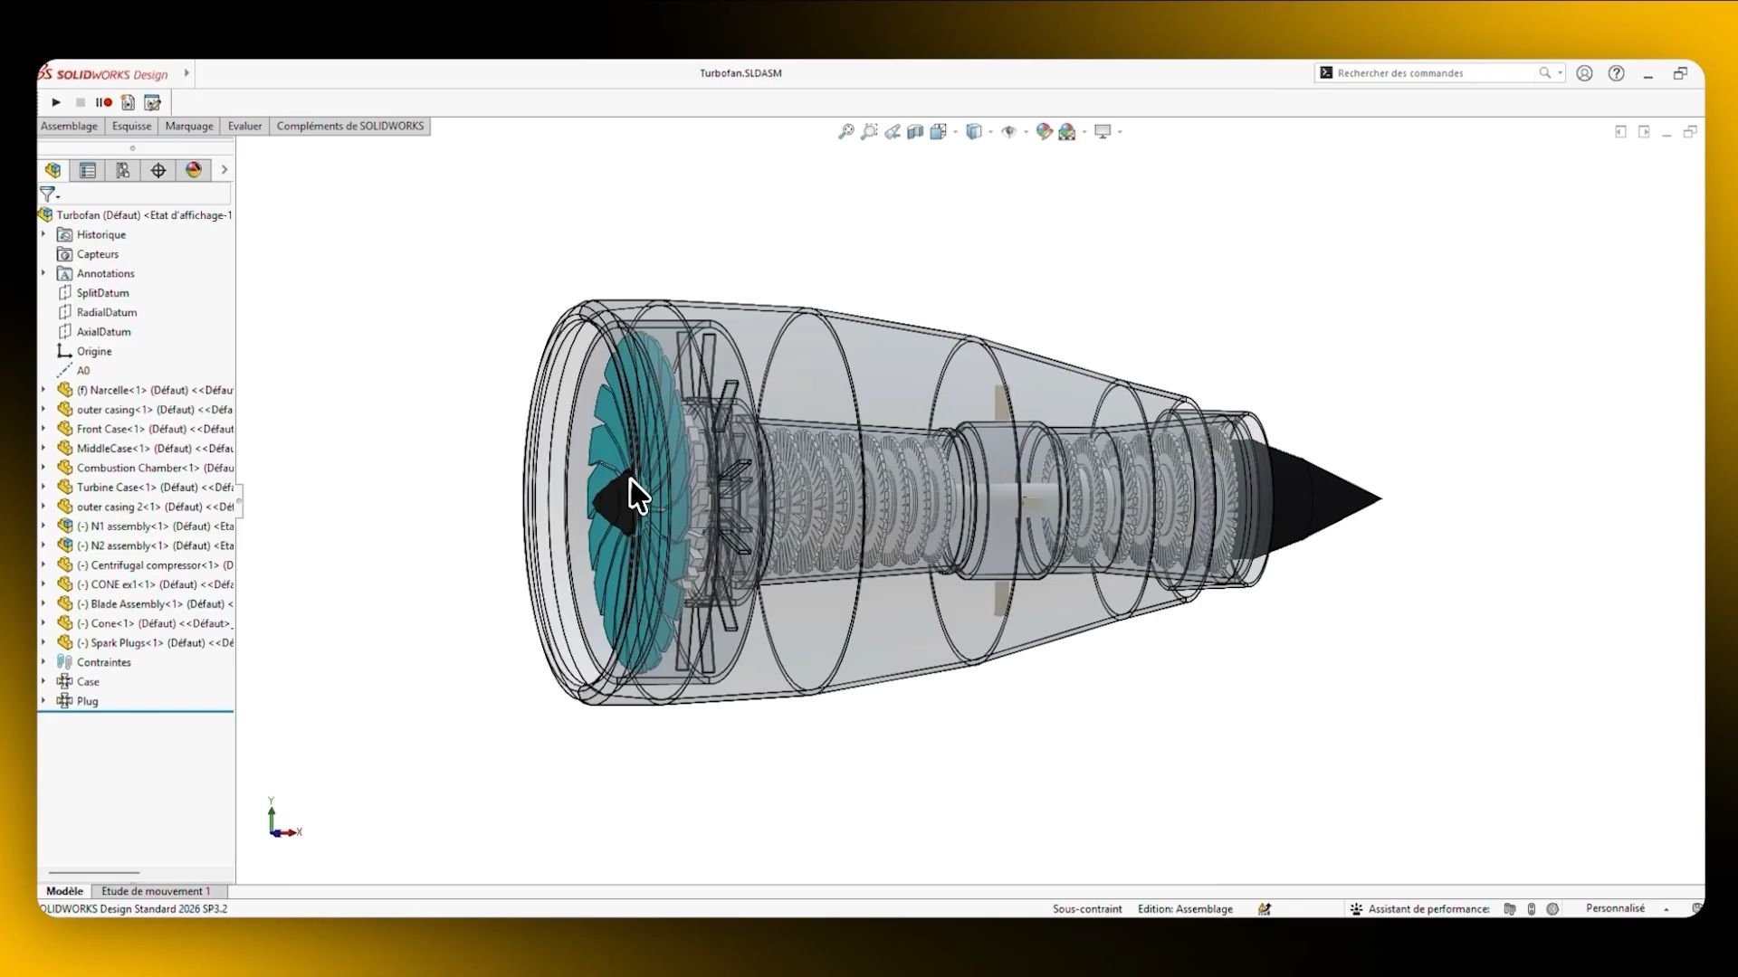The height and width of the screenshot is (977, 1738).
Task: Open the new macro document icon
Action: [128, 102]
